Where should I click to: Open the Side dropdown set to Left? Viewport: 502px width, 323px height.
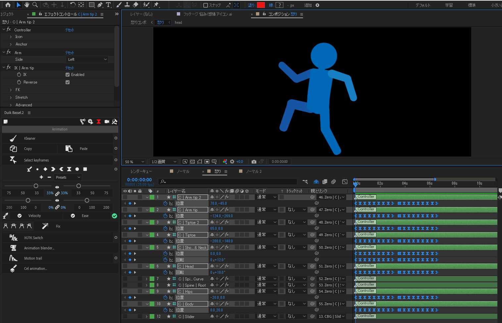coord(87,59)
